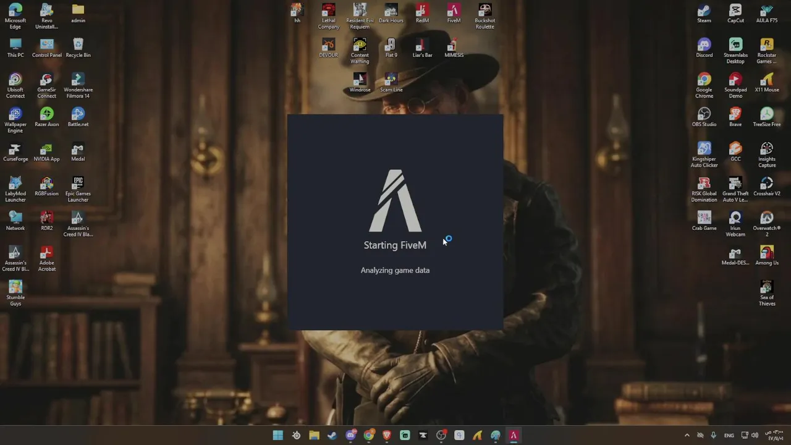Screen dimensions: 791x445
Task: Open the taskbar volume control
Action: (755, 435)
